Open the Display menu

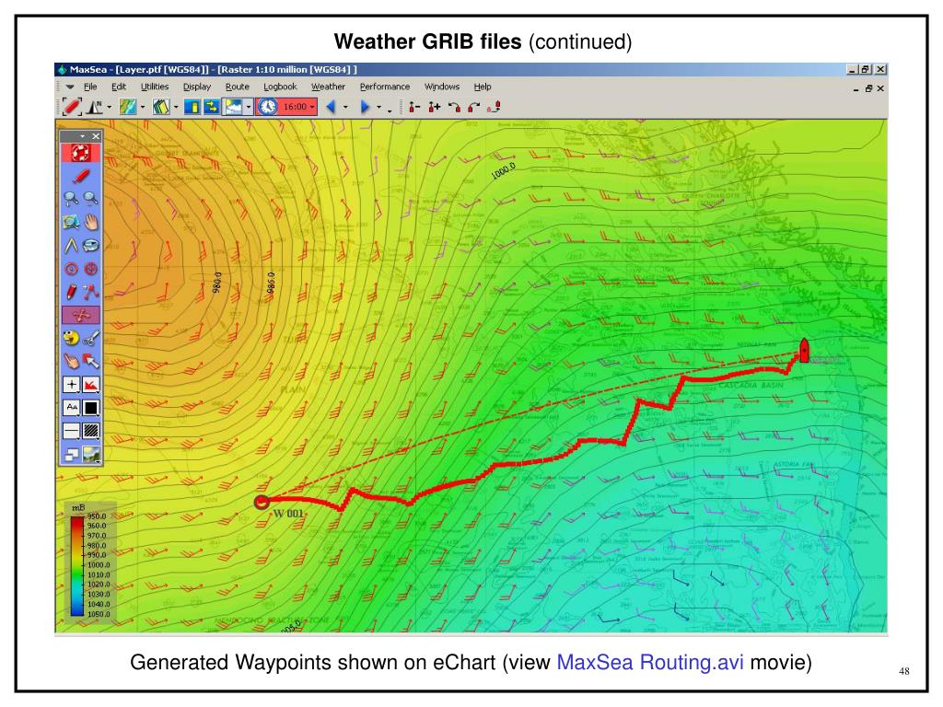tap(197, 87)
